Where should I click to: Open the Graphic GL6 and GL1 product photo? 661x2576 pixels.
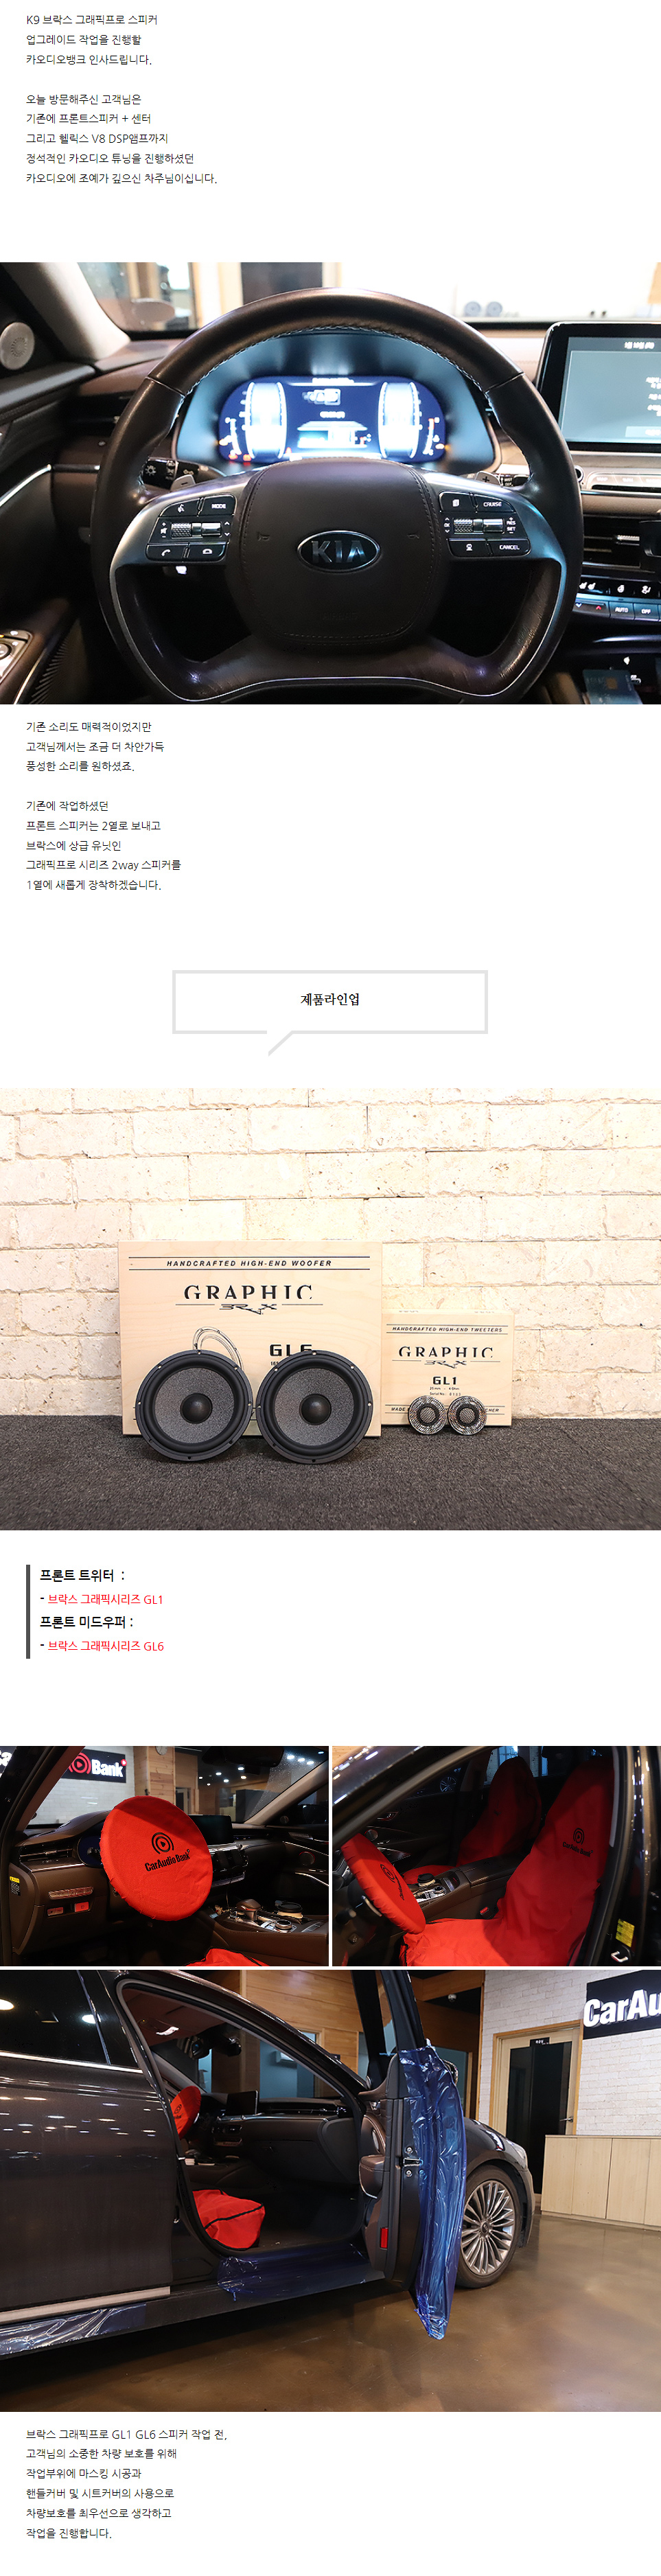(330, 1309)
